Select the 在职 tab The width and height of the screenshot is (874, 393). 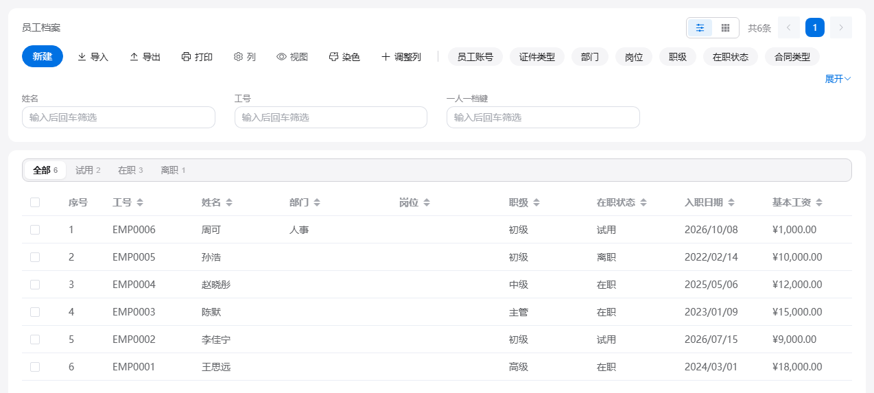[130, 170]
